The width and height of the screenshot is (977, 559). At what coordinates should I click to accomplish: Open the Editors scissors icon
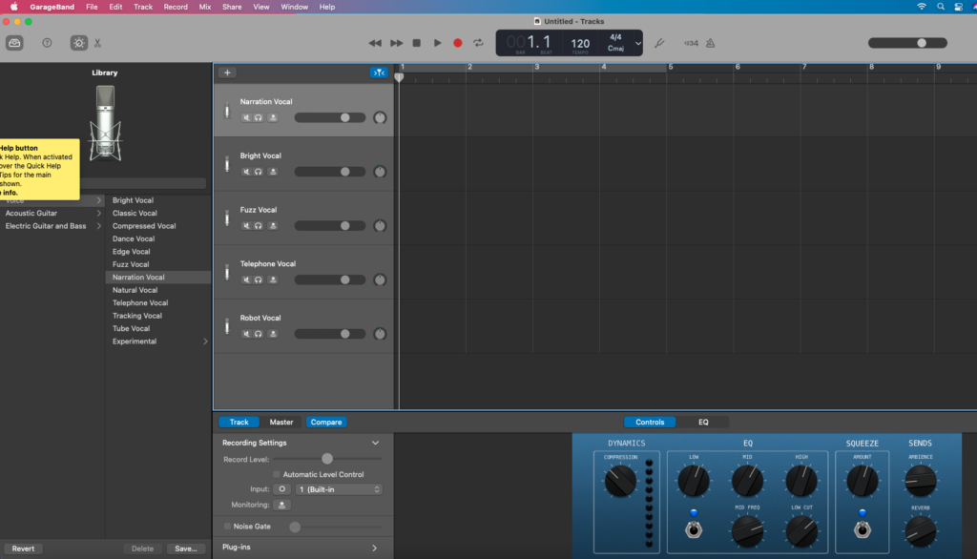[97, 43]
